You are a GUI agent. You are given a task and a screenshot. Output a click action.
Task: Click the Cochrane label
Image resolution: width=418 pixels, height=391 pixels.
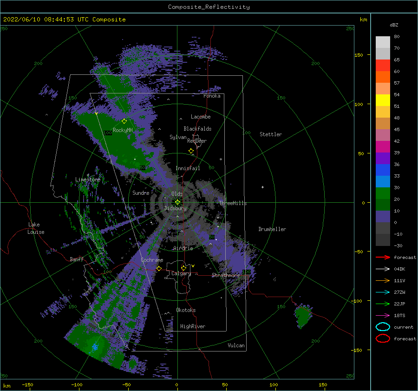coord(152,260)
